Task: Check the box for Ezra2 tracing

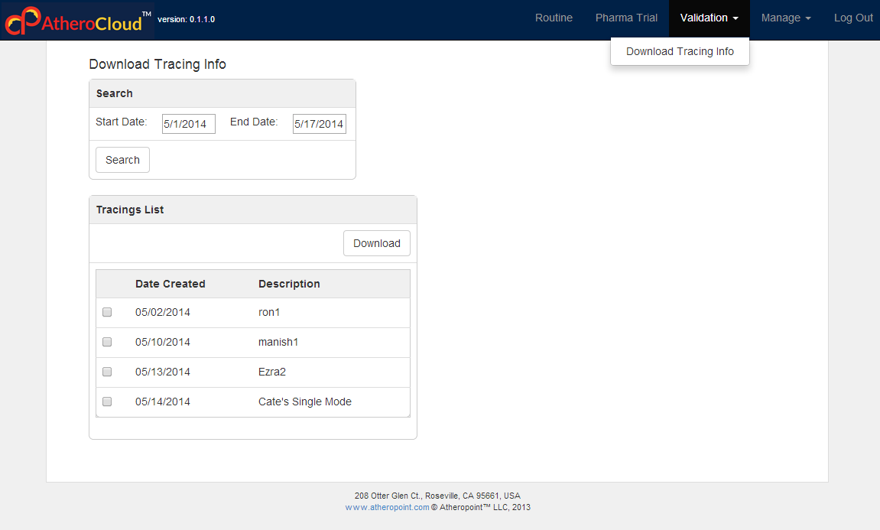Action: tap(107, 372)
